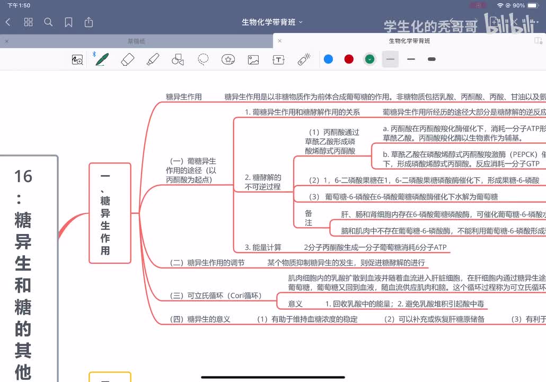The height and width of the screenshot is (382, 546).
Task: Tap the home indicator bar
Action: pos(273,377)
